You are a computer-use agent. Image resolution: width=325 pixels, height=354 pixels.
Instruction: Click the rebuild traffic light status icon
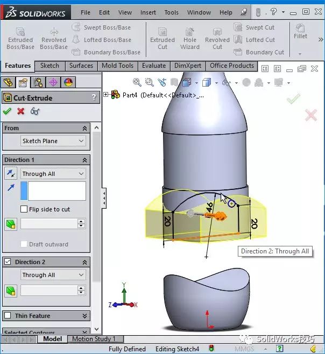(211, 348)
